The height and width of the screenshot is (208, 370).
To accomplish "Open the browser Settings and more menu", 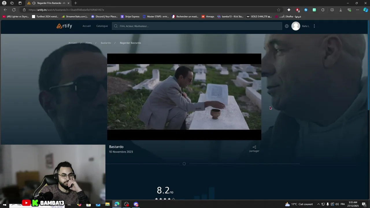I will pyautogui.click(x=358, y=10).
